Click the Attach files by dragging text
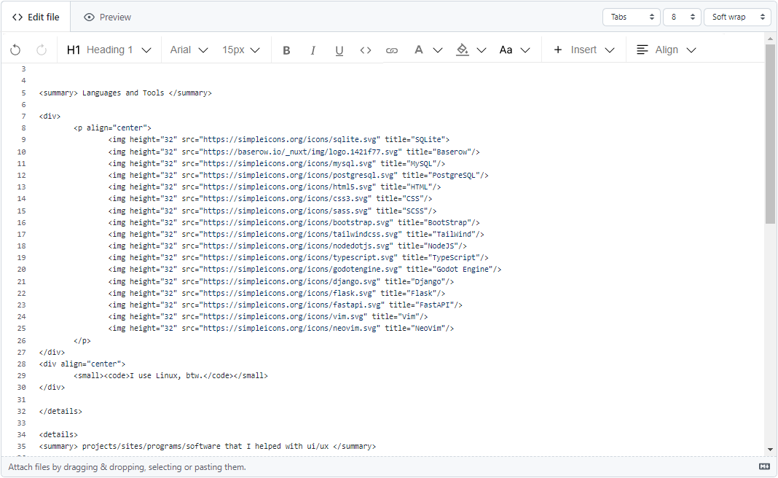 point(127,467)
